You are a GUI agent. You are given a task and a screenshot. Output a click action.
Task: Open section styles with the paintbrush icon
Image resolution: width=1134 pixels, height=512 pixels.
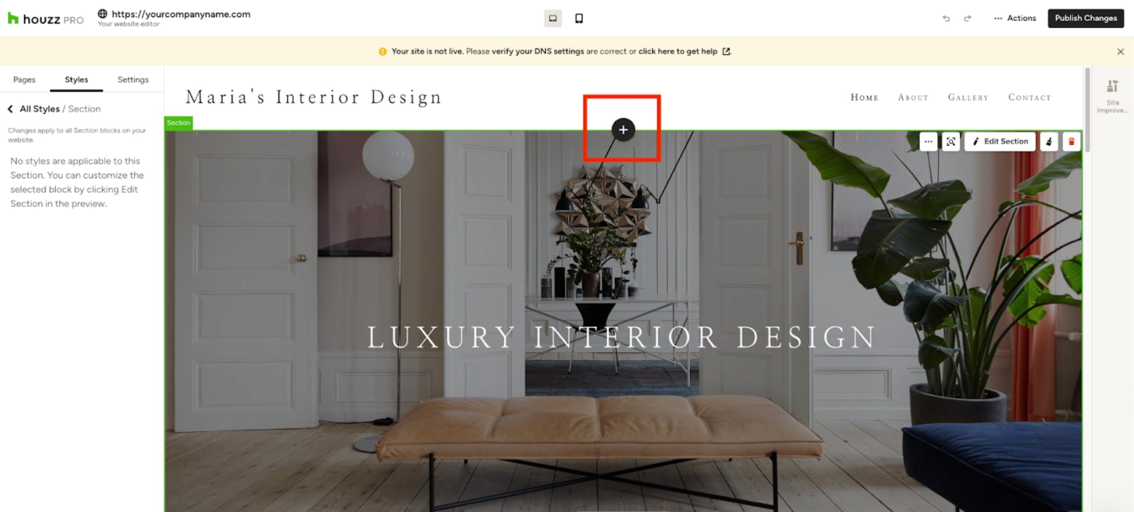(1049, 142)
